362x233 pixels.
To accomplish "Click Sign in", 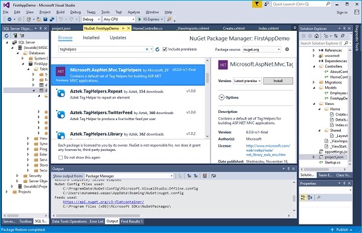I will pyautogui.click(x=342, y=13).
